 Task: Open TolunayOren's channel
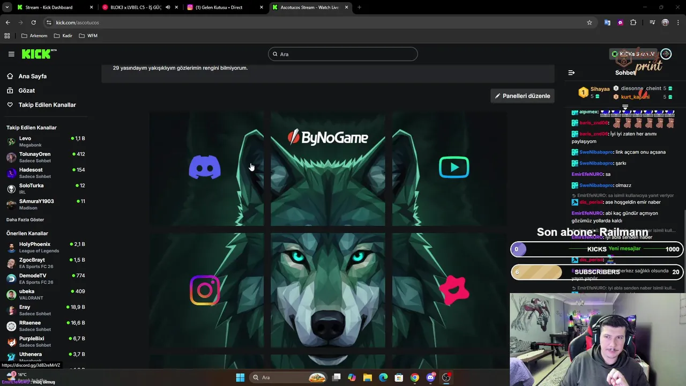click(x=46, y=157)
